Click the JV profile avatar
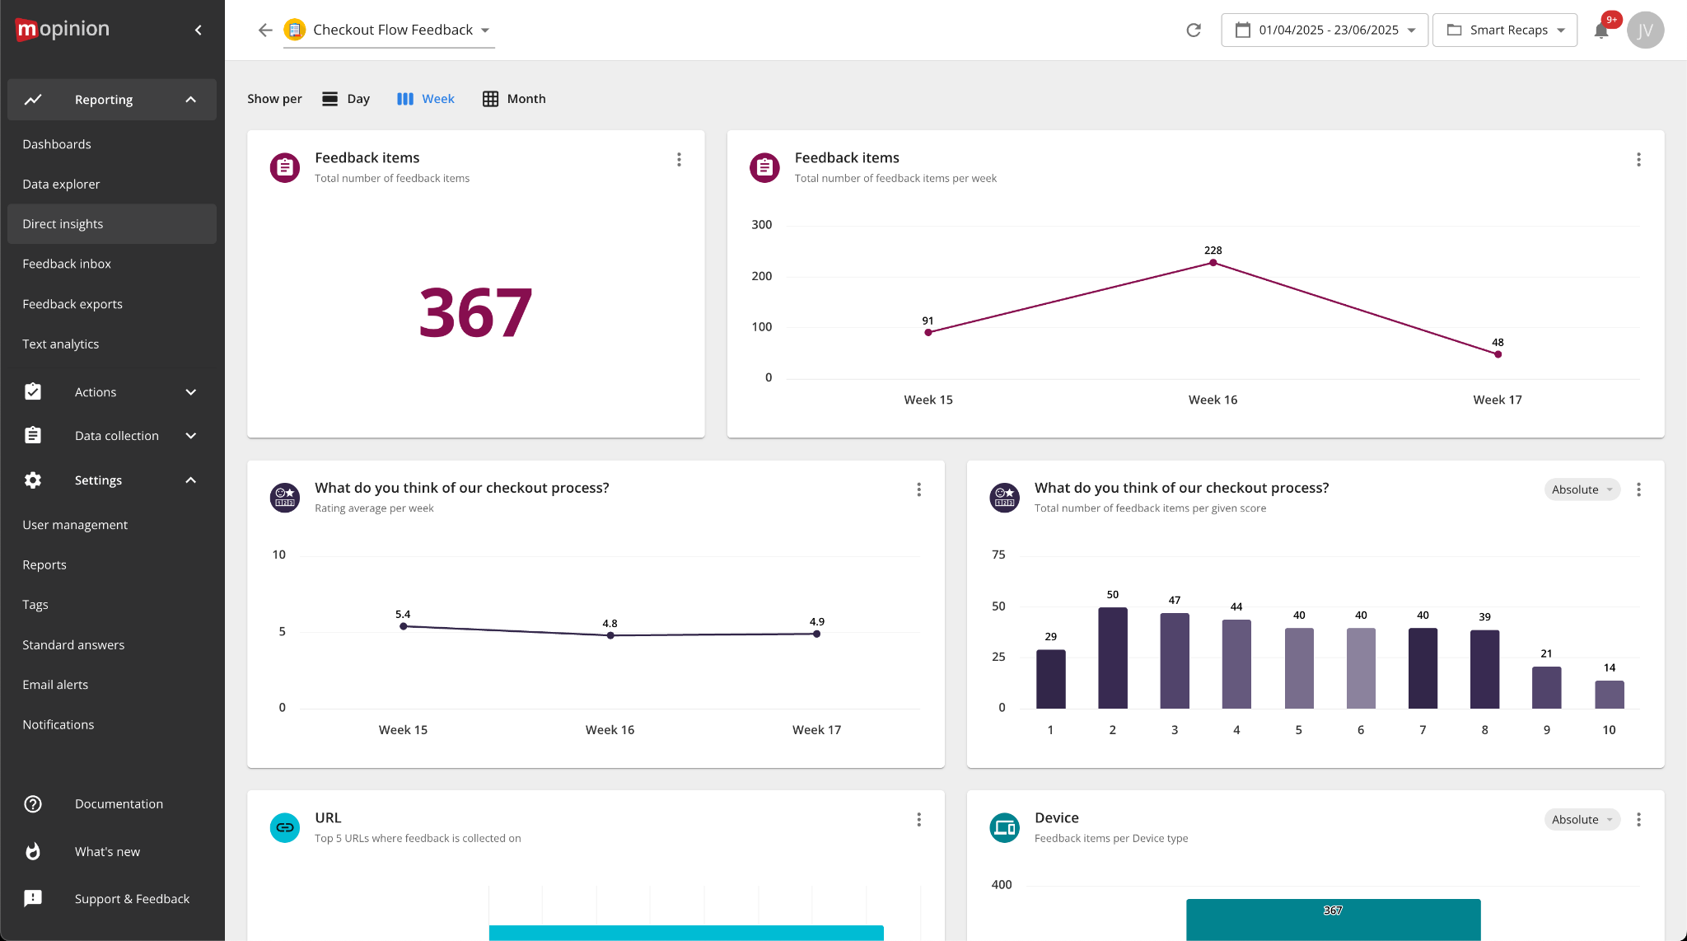Image resolution: width=1687 pixels, height=941 pixels. pyautogui.click(x=1645, y=30)
